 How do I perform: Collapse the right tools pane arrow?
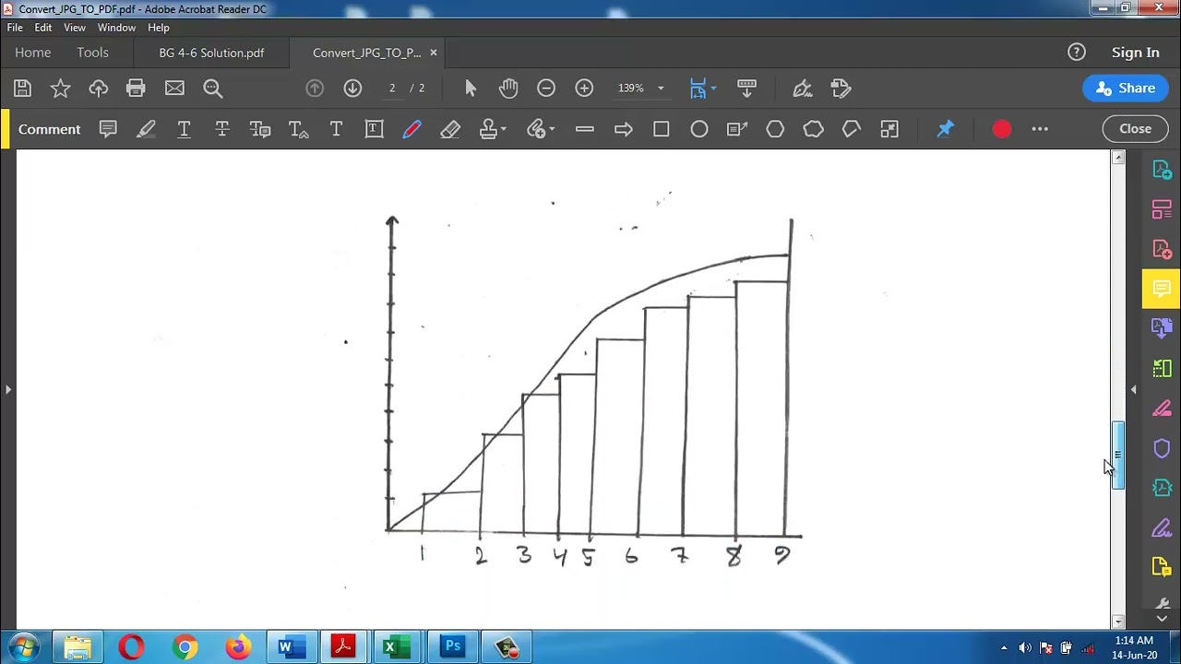click(x=1134, y=390)
